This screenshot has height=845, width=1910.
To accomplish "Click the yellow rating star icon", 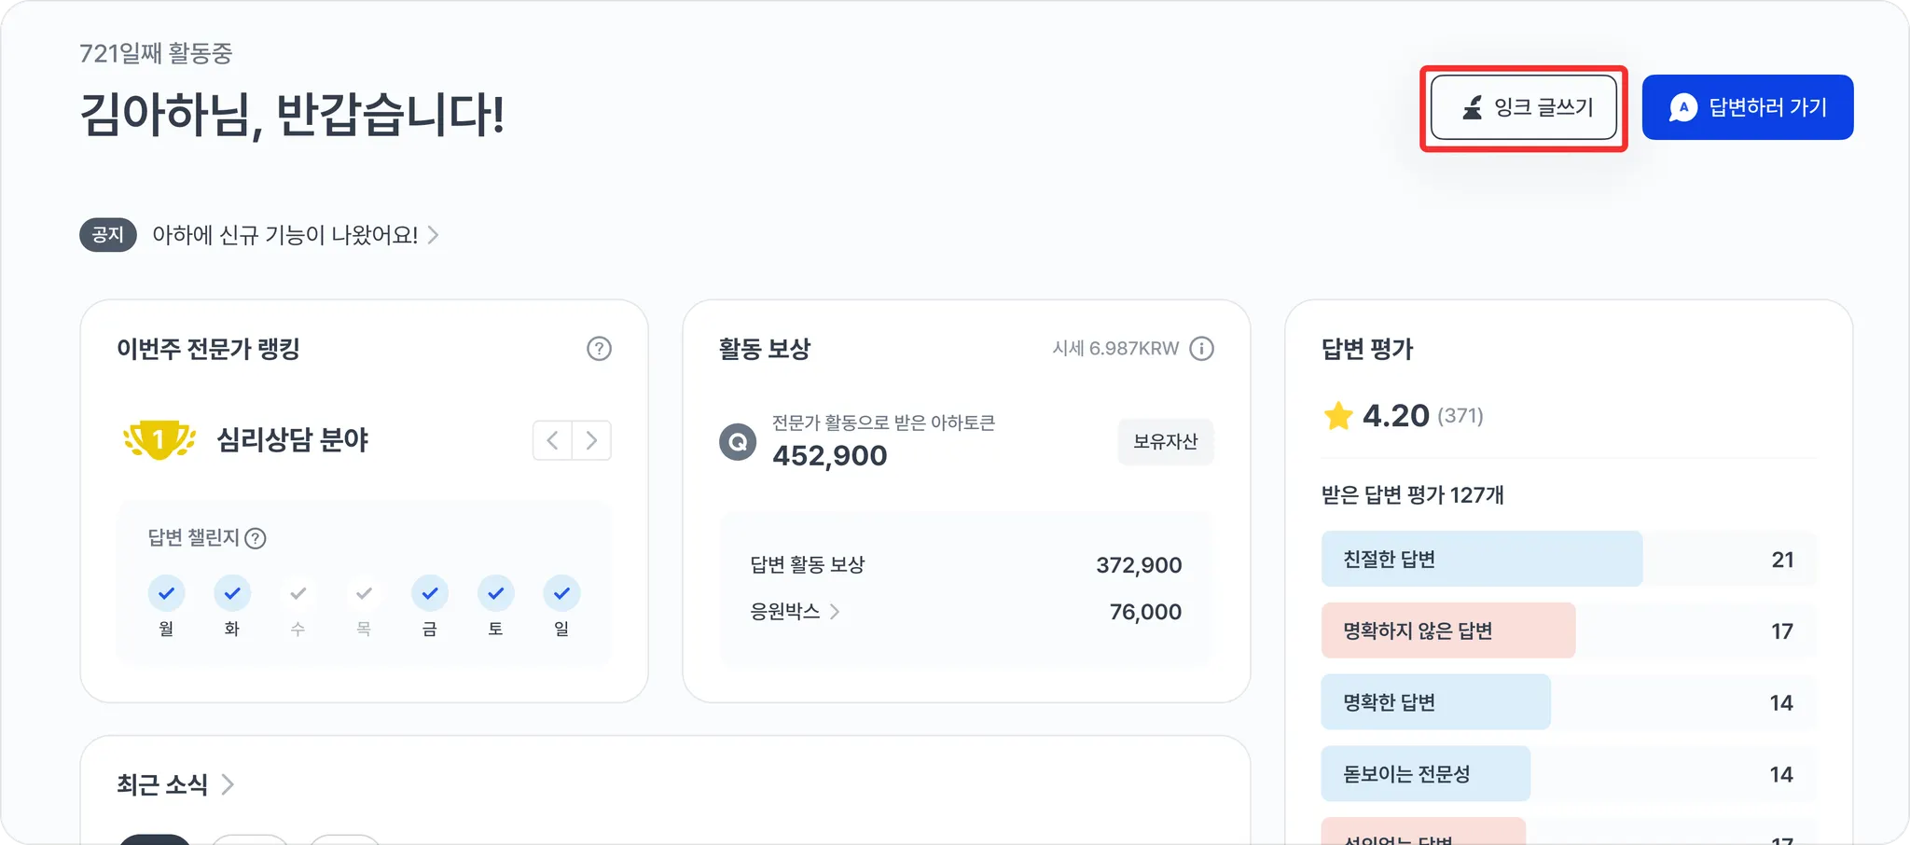I will [1338, 416].
